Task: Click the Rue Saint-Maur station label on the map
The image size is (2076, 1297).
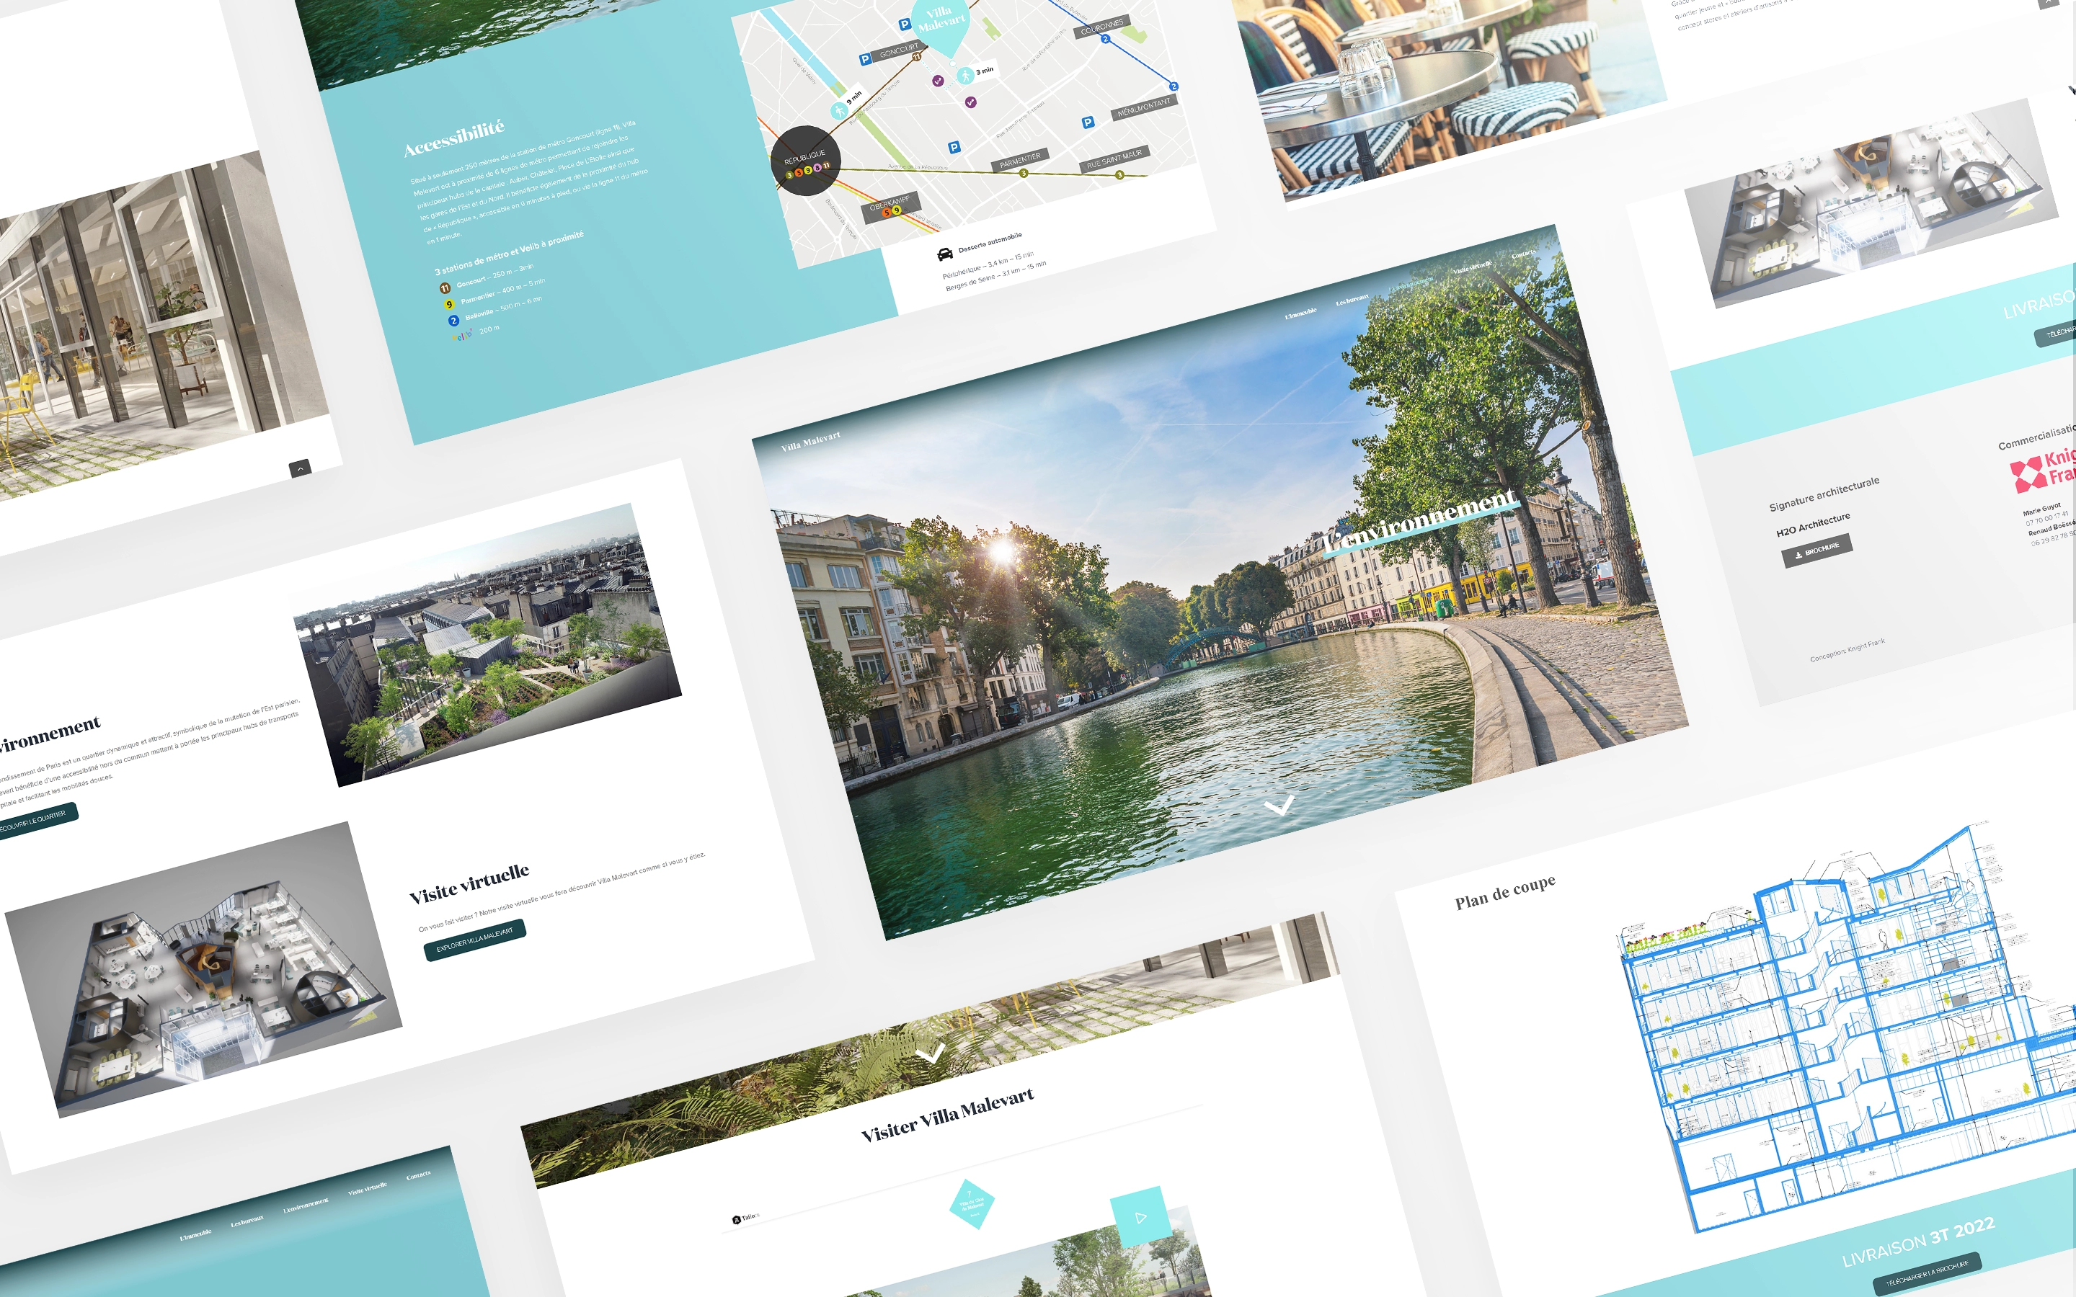Action: click(x=1114, y=159)
